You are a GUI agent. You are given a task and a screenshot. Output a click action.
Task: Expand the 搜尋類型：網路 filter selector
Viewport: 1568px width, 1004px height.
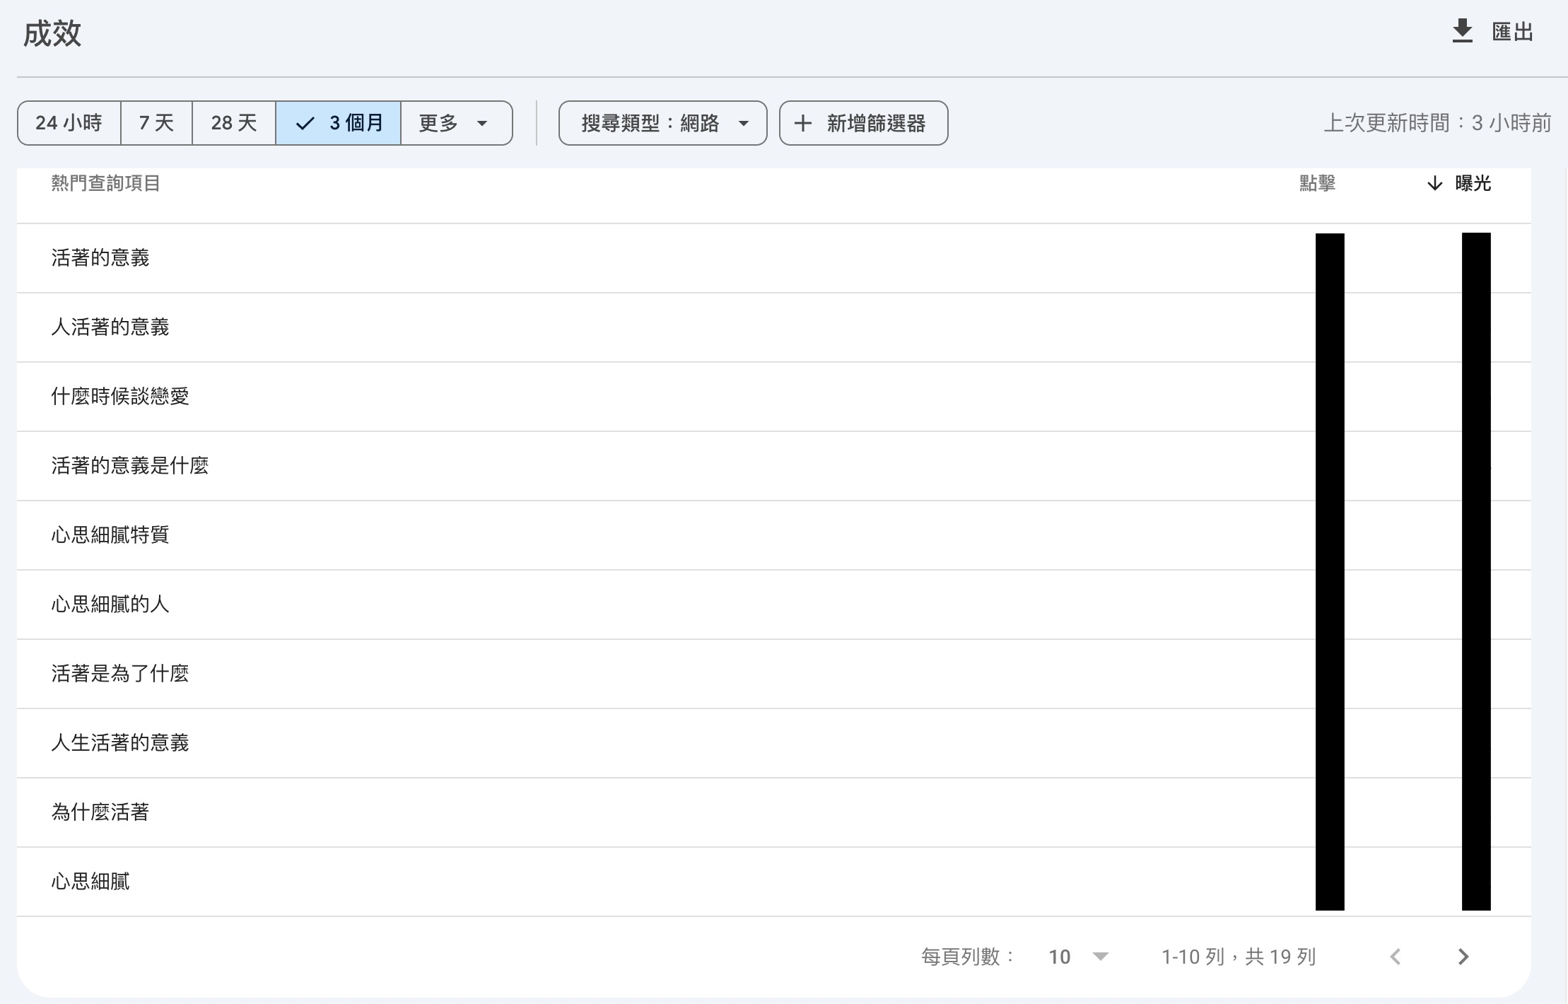click(662, 123)
